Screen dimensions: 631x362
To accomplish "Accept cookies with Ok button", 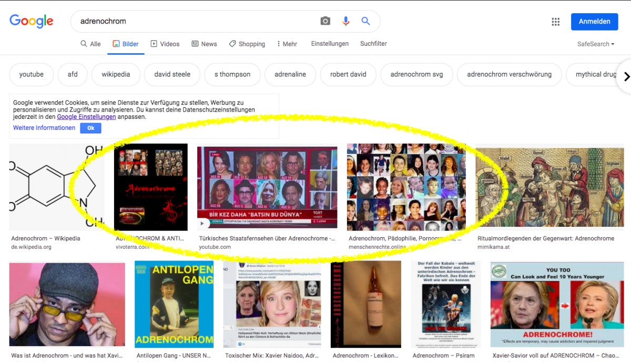I will pos(90,128).
